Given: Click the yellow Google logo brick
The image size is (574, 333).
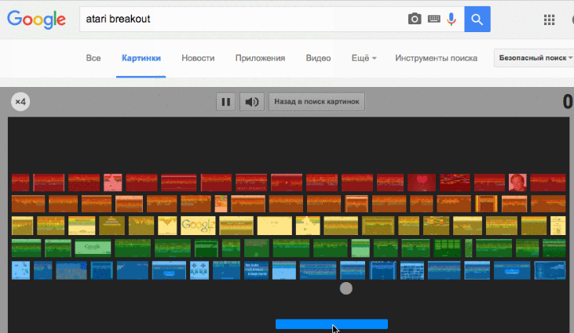Looking at the screenshot, I should tap(198, 226).
